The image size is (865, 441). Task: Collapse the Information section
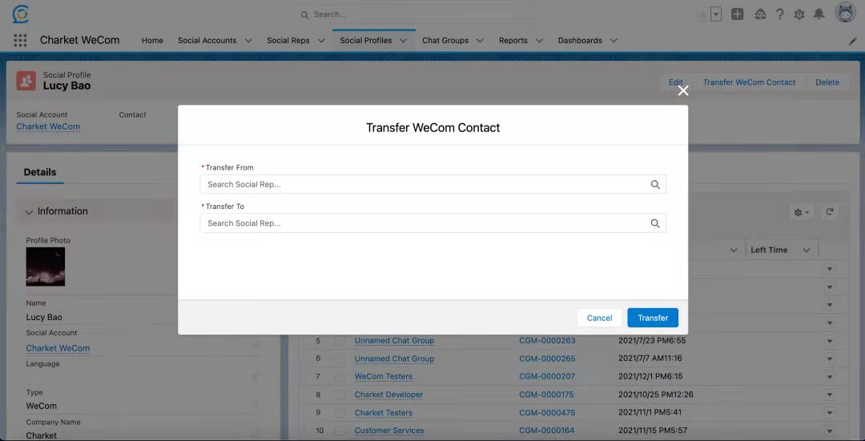pos(30,212)
